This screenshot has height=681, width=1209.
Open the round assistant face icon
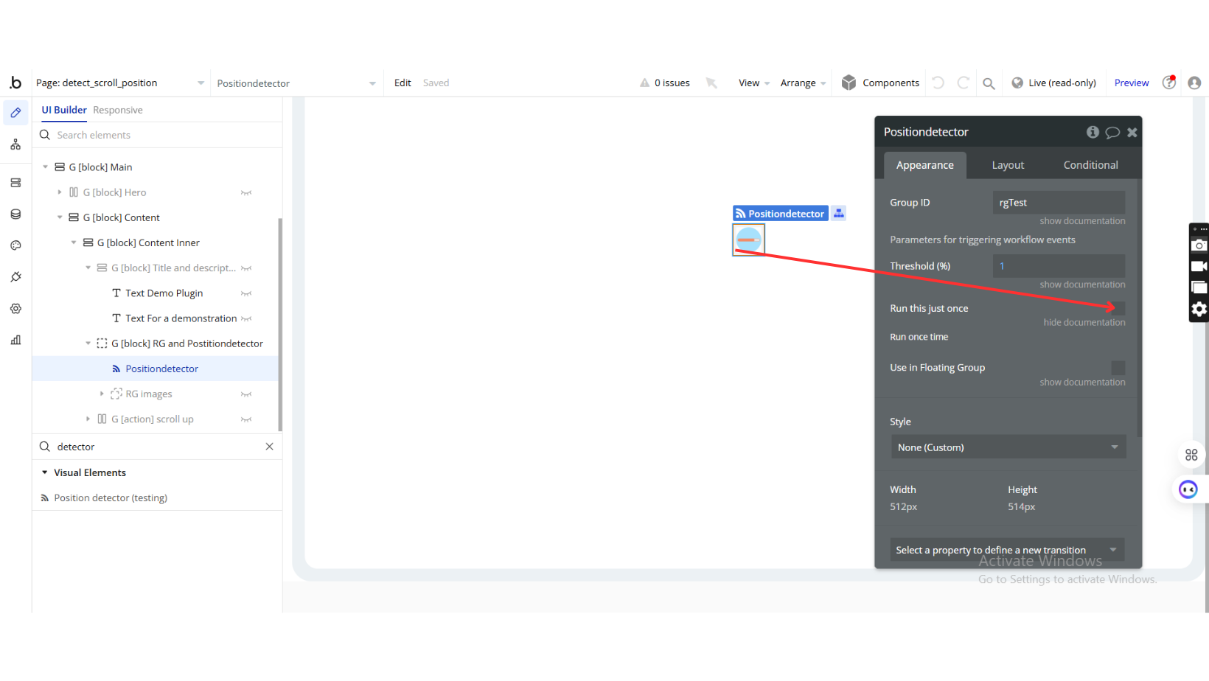(x=1188, y=489)
